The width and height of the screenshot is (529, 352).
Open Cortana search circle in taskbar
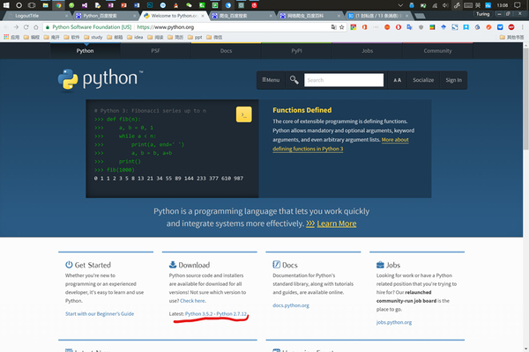pyautogui.click(x=19, y=5)
